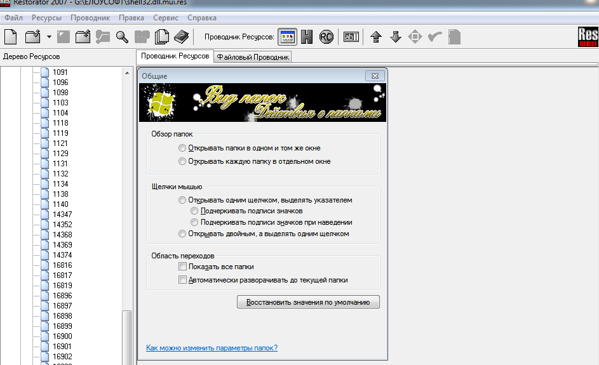Select Подчеркивать подписи значков при наведении
599x365 pixels.
(272, 222)
